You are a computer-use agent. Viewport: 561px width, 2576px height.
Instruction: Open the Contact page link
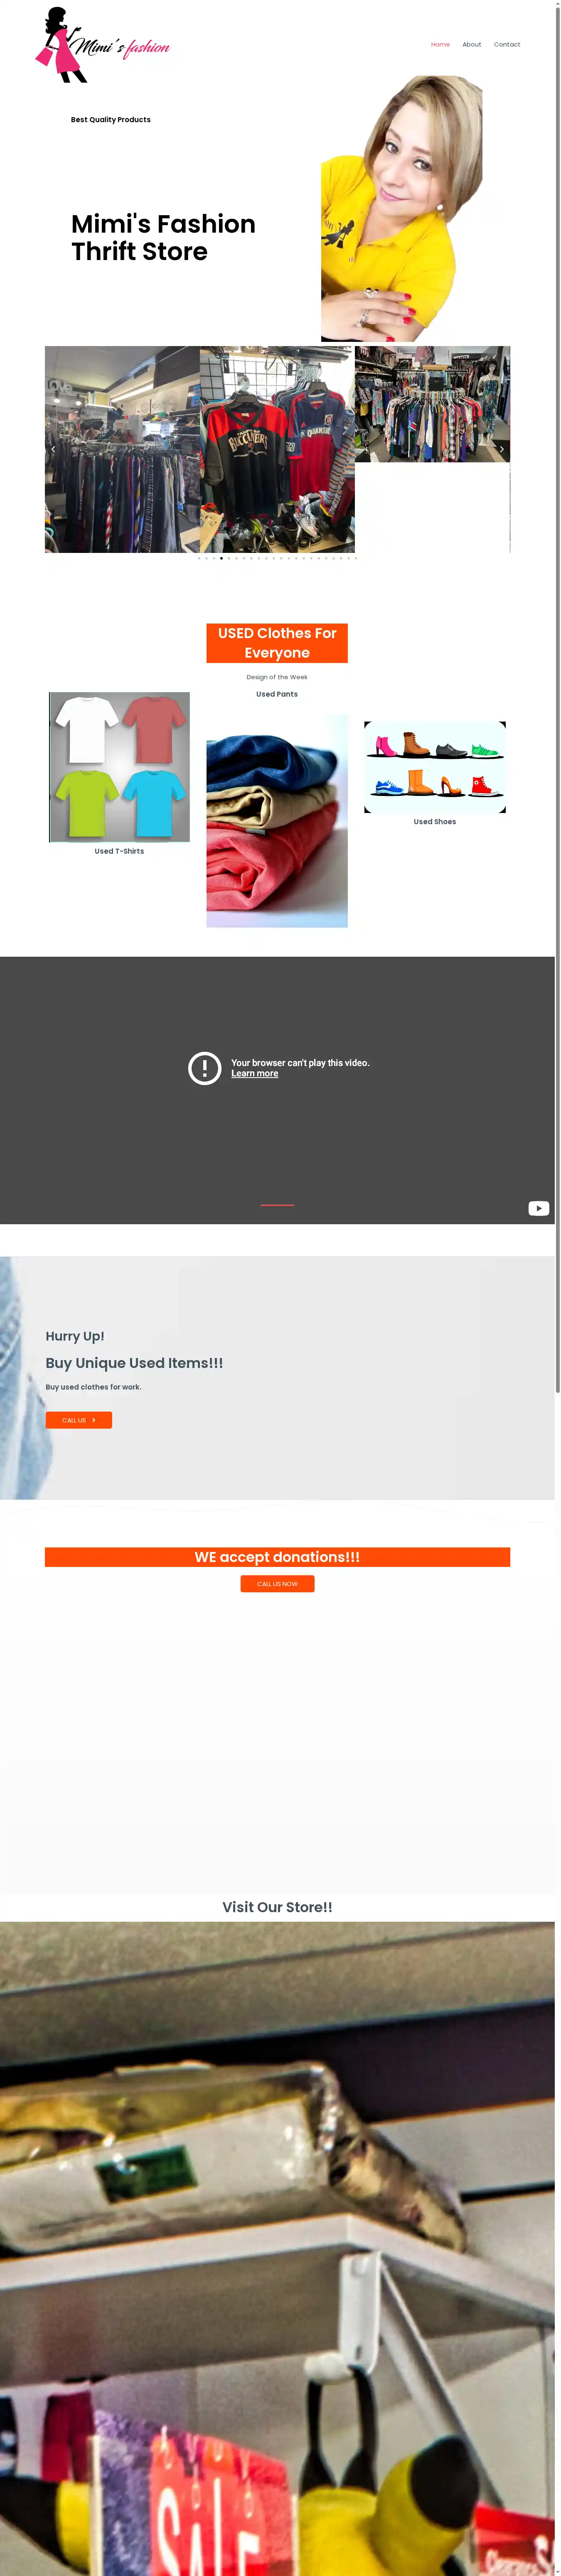click(x=507, y=45)
